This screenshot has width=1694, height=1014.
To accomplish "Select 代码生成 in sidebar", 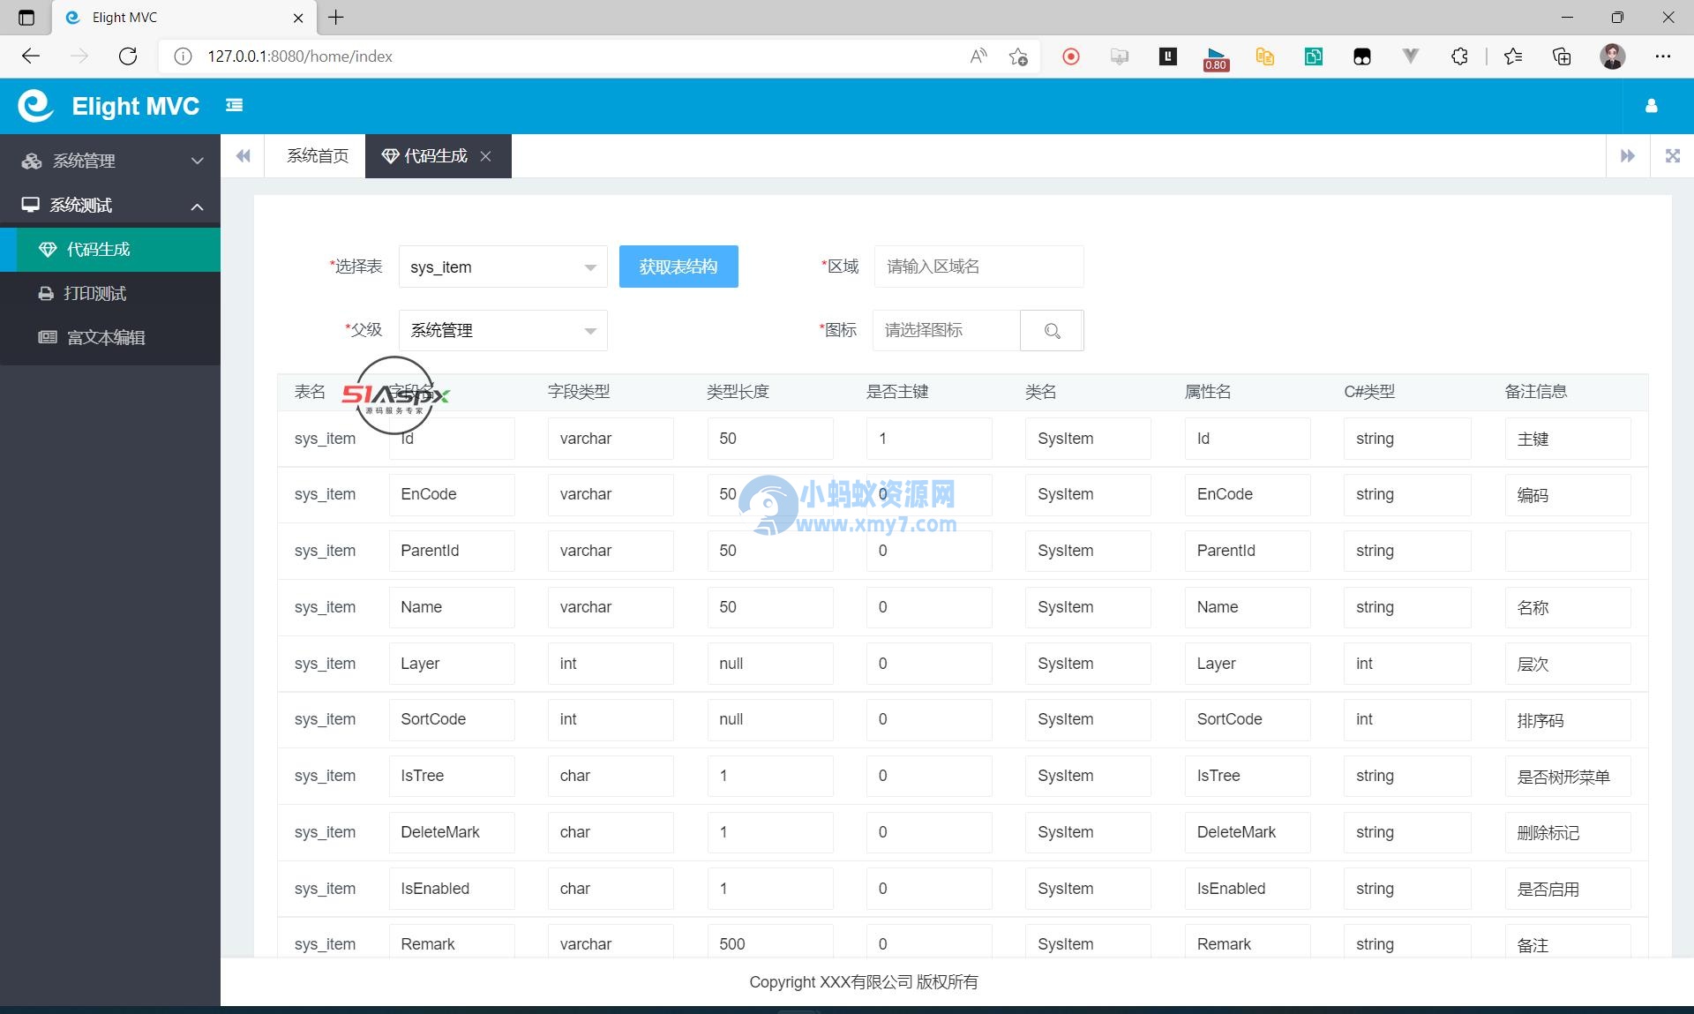I will click(110, 250).
